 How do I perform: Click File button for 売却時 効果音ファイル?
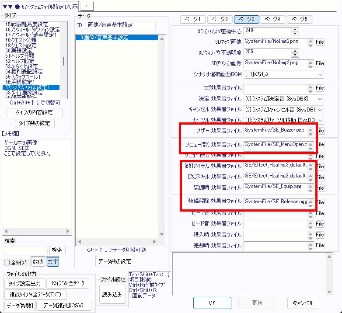tap(320, 246)
